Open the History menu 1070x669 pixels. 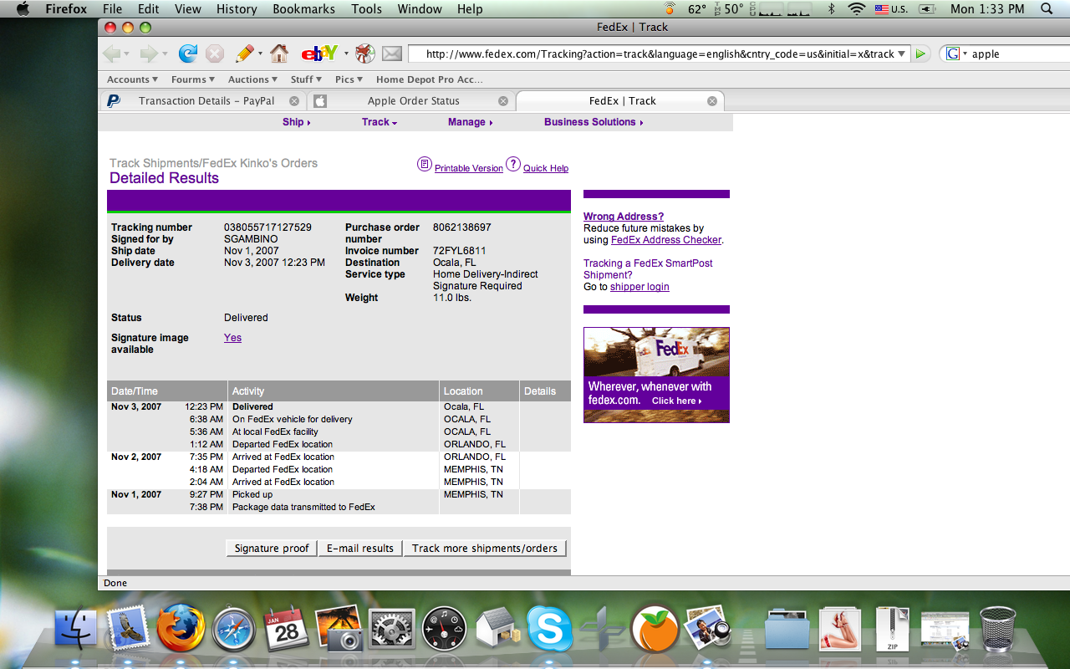coord(237,9)
